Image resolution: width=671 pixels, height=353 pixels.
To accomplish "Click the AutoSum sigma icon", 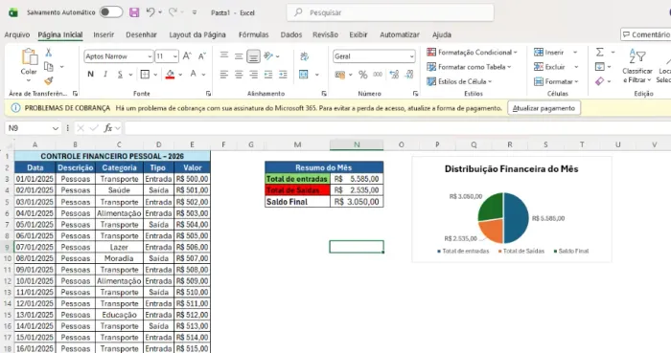I will pos(600,52).
